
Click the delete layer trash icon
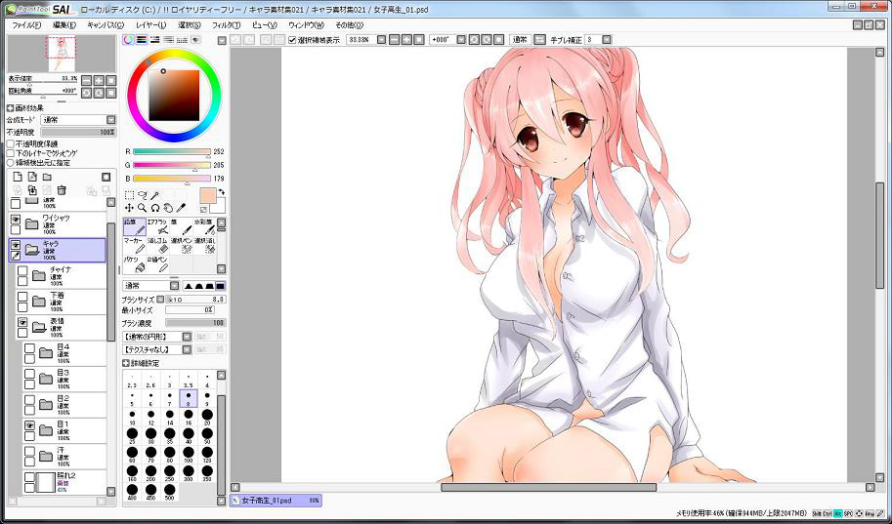(x=62, y=189)
